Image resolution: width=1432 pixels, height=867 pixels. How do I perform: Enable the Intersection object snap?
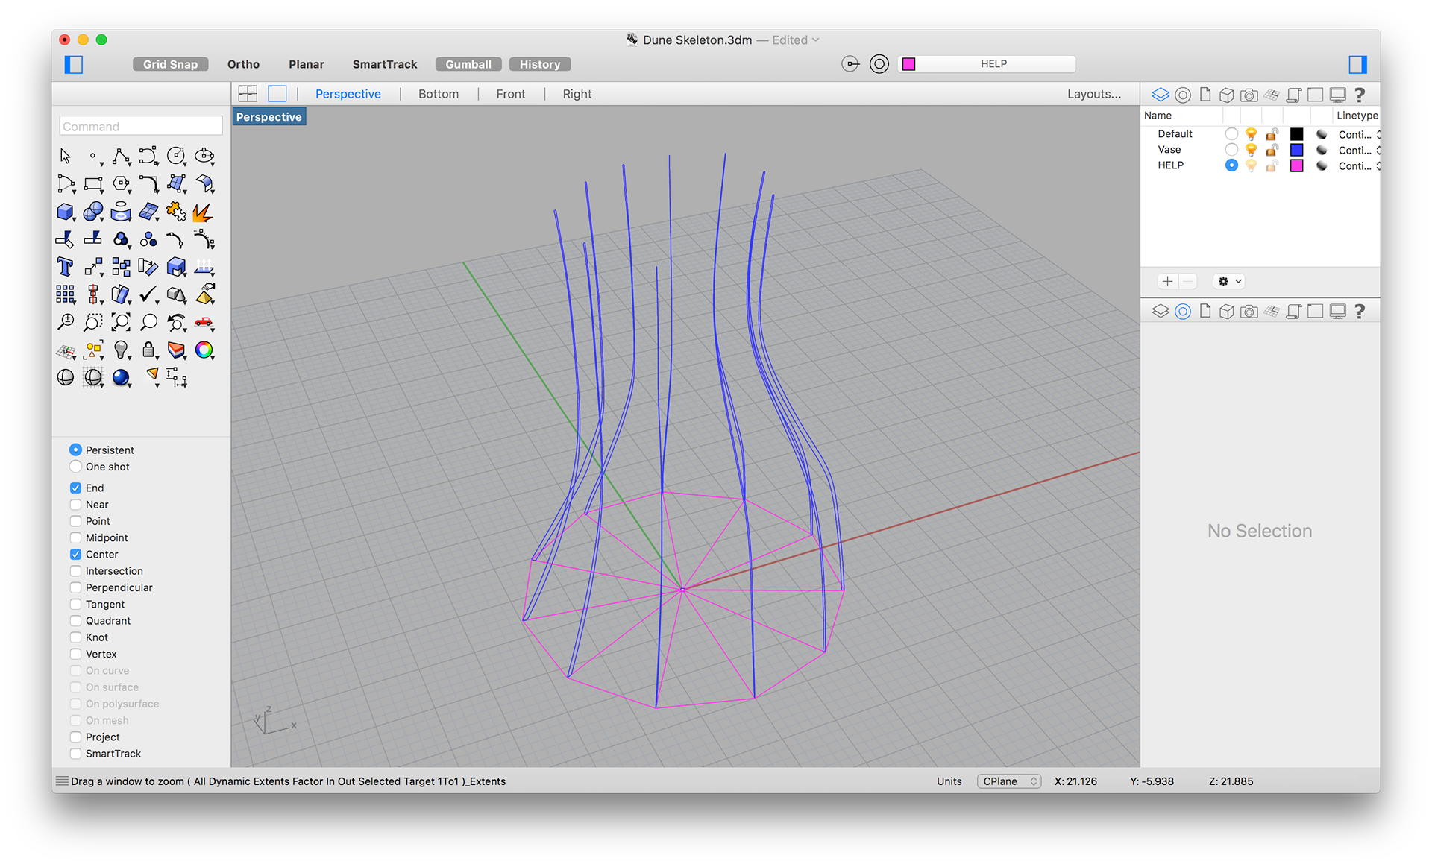point(75,571)
